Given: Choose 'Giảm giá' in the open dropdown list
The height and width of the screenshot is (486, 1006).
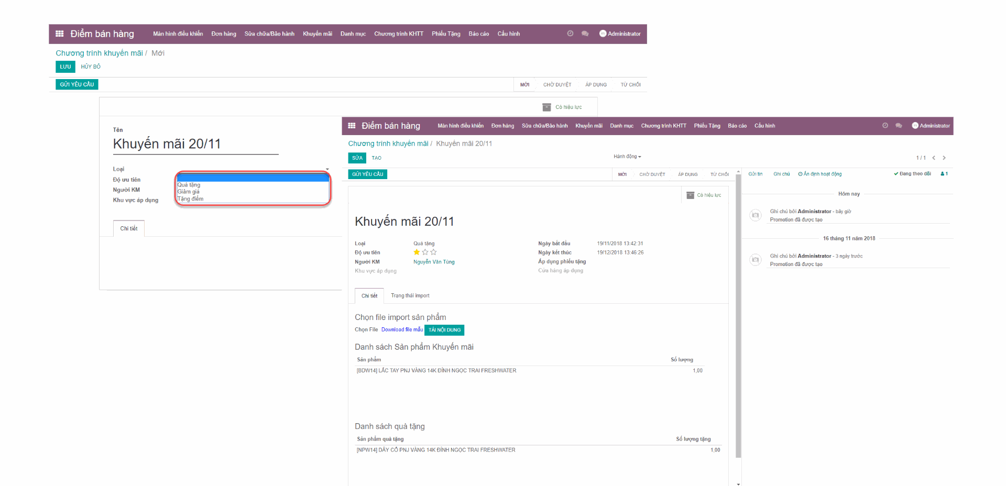Looking at the screenshot, I should [x=188, y=192].
